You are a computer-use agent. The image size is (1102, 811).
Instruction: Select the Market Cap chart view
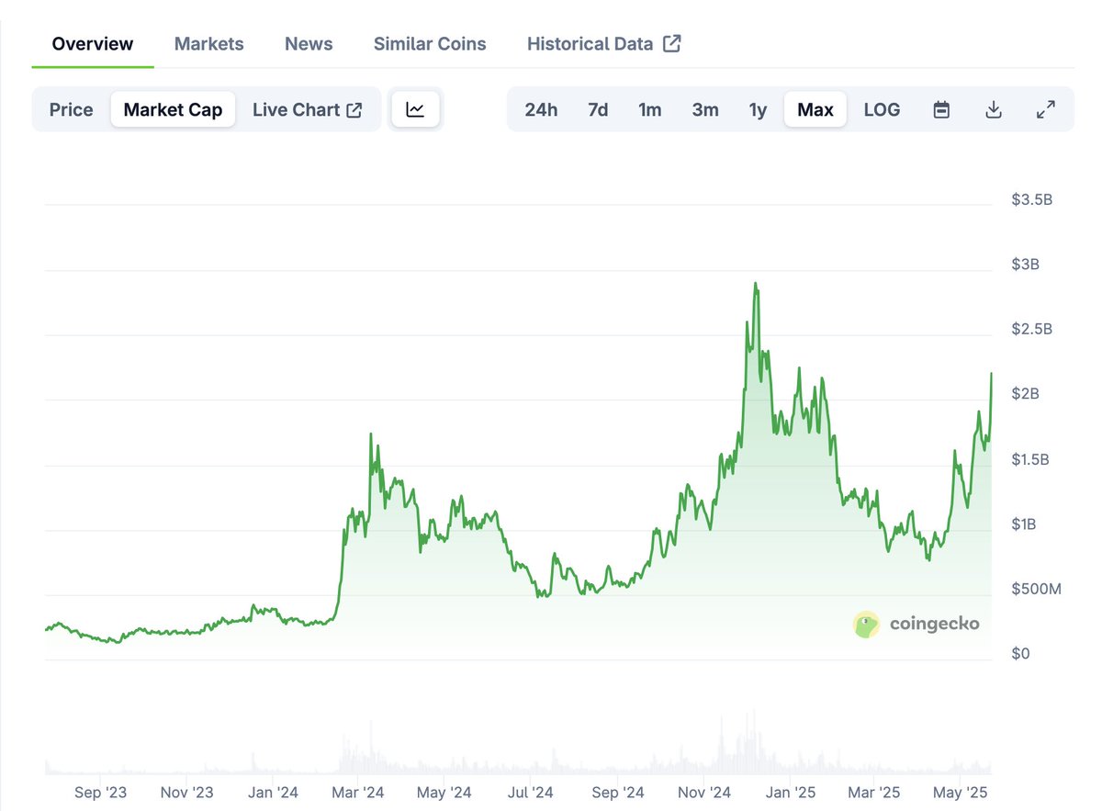173,109
